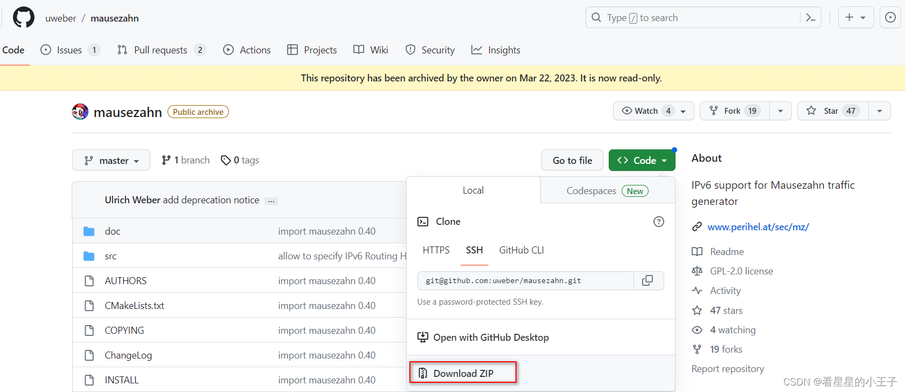Copy the SSH clone URL to clipboard
The width and height of the screenshot is (905, 392).
pos(648,280)
